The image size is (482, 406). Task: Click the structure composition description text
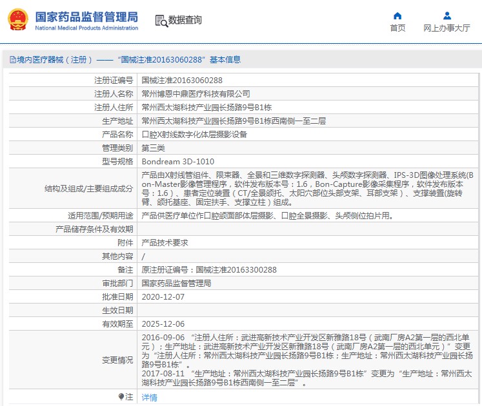[307, 189]
